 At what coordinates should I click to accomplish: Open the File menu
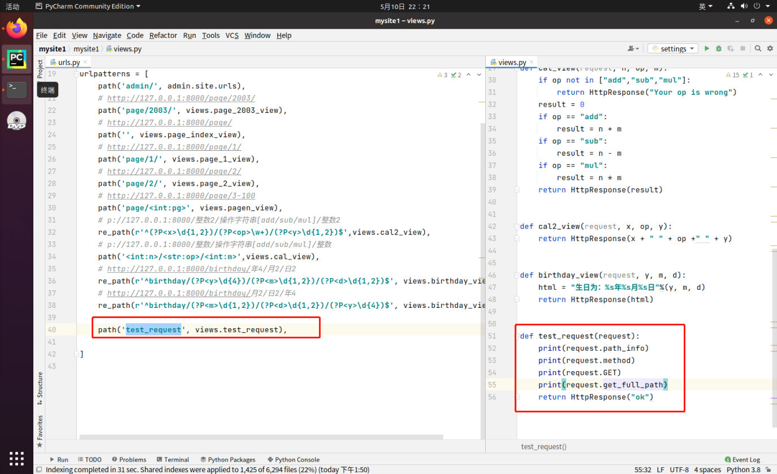(42, 35)
